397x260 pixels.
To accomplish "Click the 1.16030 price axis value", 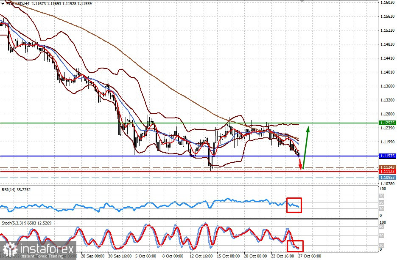I will pyautogui.click(x=388, y=2).
